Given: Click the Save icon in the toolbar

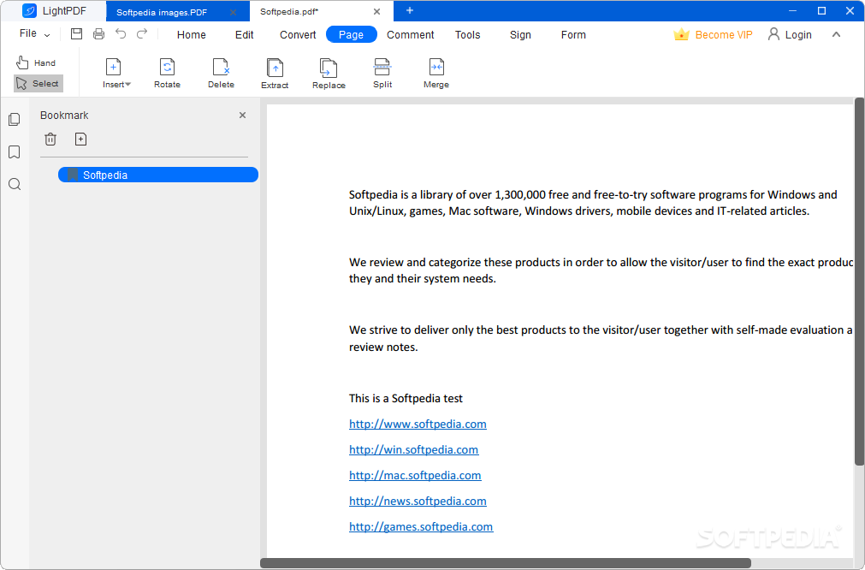Looking at the screenshot, I should pyautogui.click(x=77, y=34).
